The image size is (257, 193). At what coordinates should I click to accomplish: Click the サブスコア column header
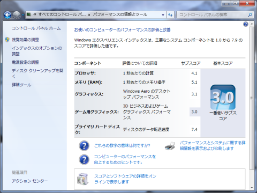pyautogui.click(x=191, y=63)
